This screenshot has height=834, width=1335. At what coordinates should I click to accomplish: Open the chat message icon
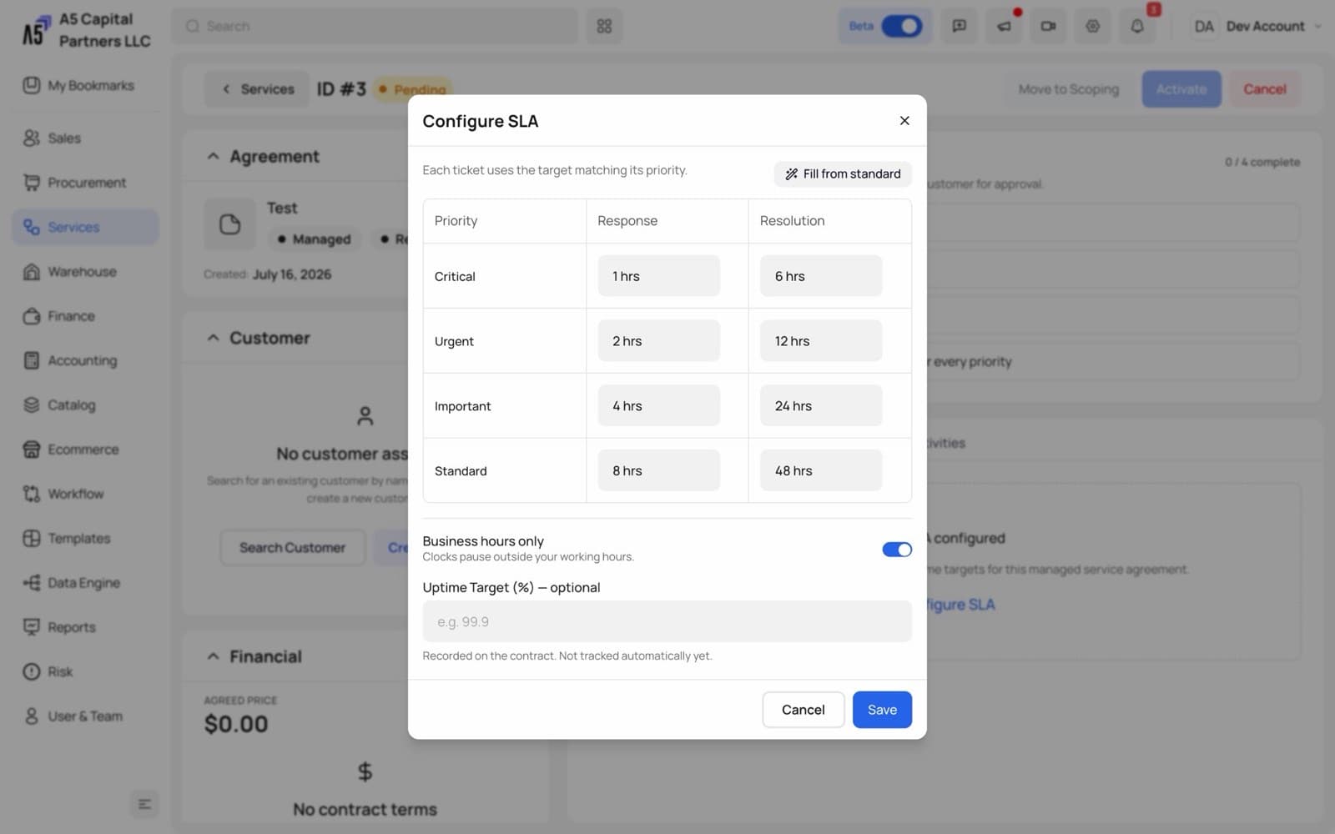(x=960, y=26)
